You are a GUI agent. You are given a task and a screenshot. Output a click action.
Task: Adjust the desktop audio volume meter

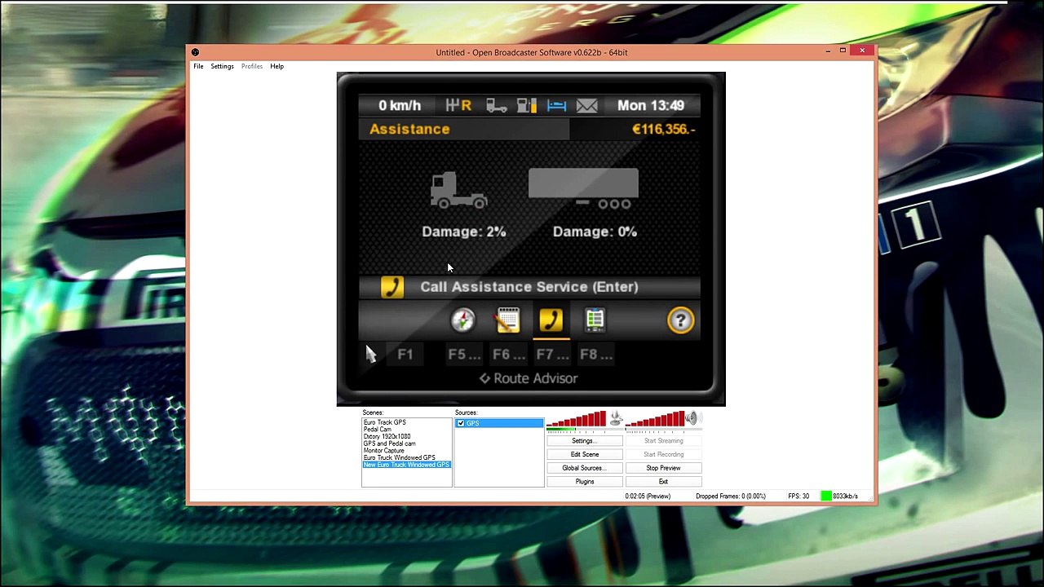[x=654, y=420]
